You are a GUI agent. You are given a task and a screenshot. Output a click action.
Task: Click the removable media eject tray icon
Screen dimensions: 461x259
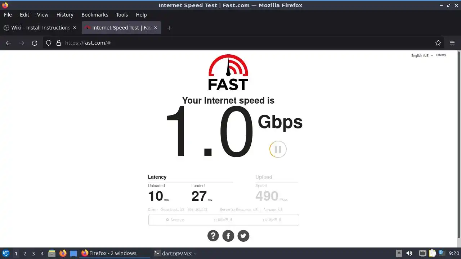point(399,253)
